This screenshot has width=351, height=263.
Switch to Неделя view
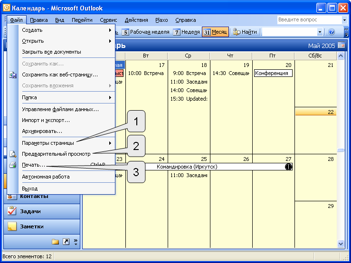coord(186,32)
